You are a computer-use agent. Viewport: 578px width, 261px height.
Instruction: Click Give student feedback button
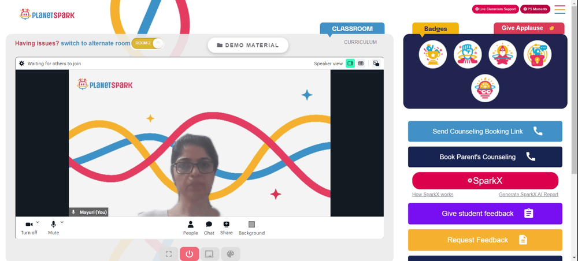485,214
